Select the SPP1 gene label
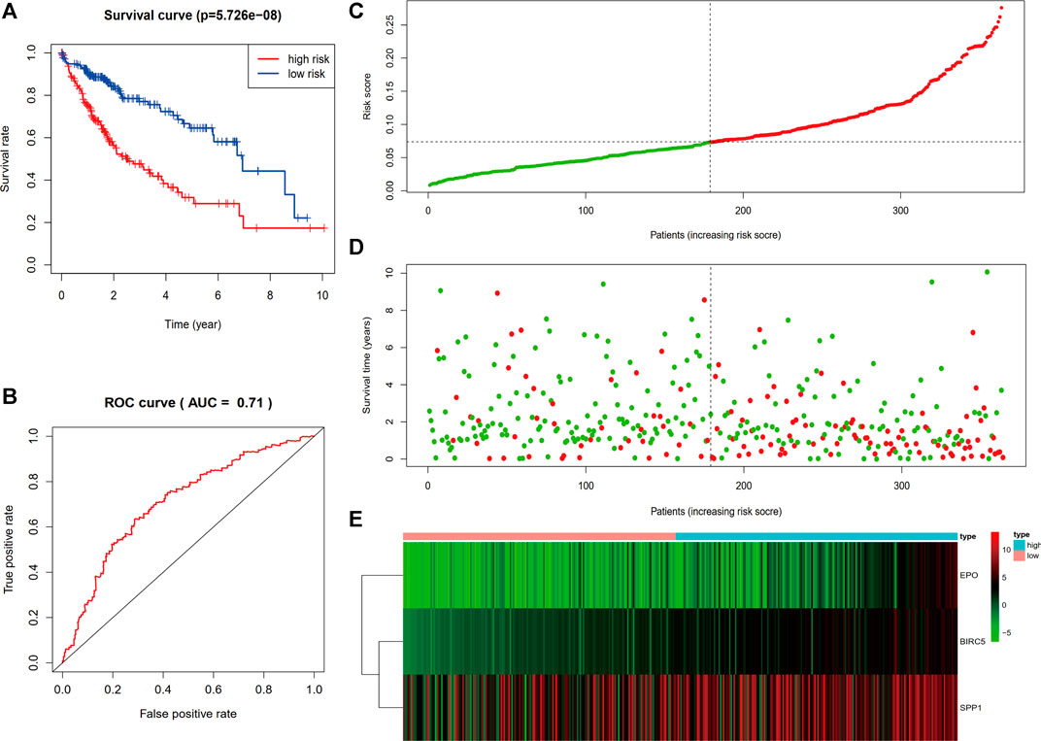1041x741 pixels. click(x=971, y=708)
